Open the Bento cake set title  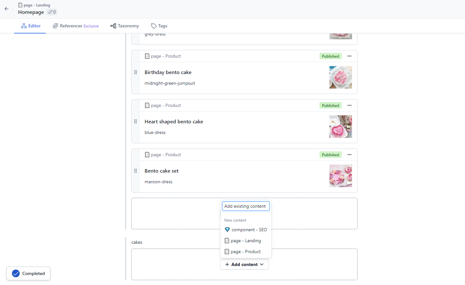tap(162, 171)
